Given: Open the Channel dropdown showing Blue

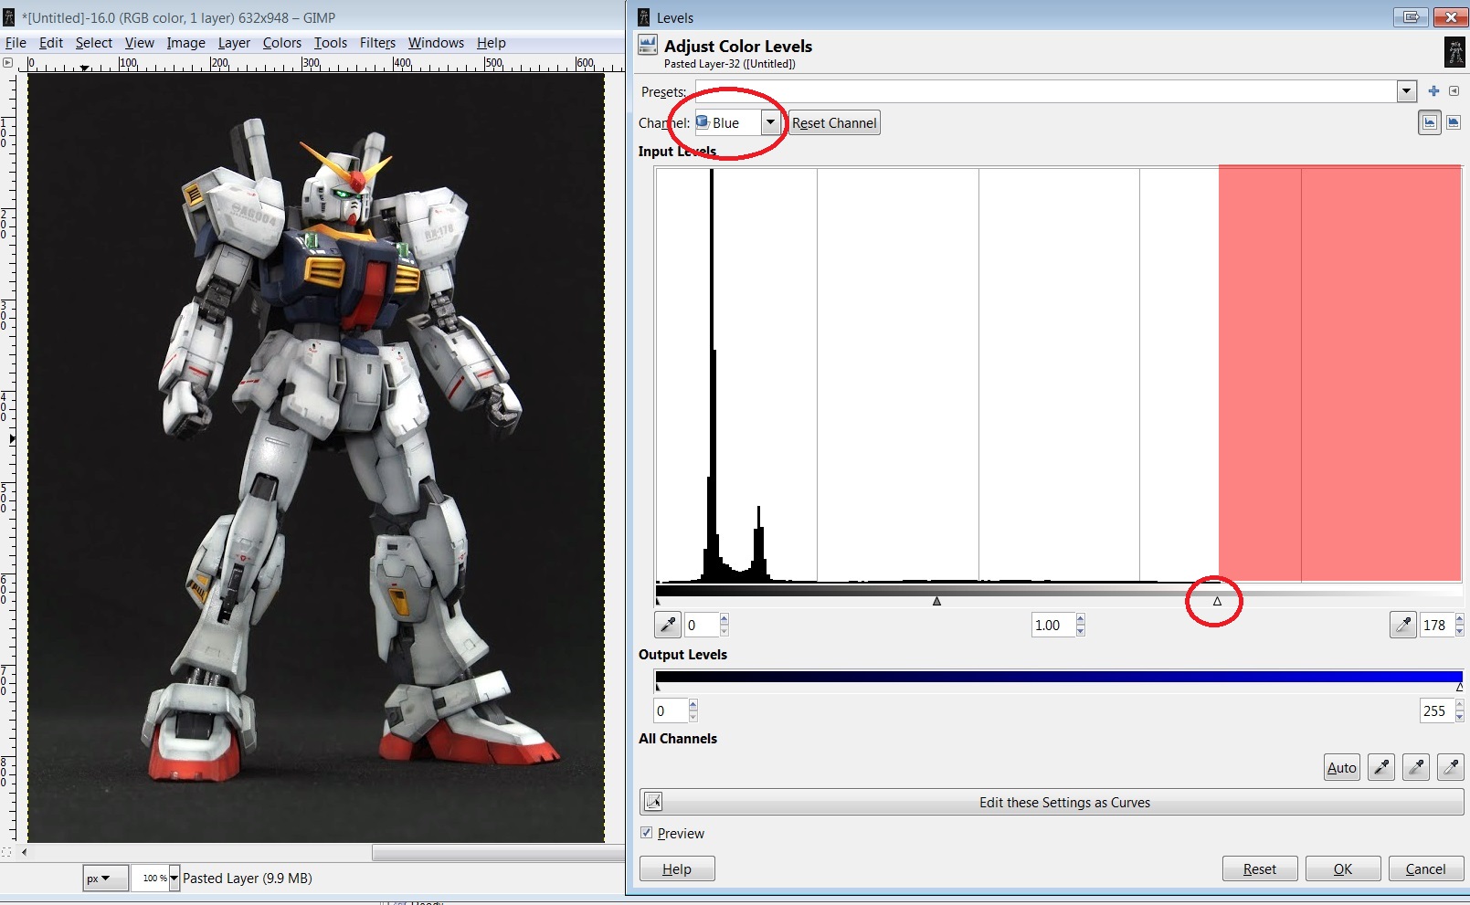Looking at the screenshot, I should click(738, 122).
